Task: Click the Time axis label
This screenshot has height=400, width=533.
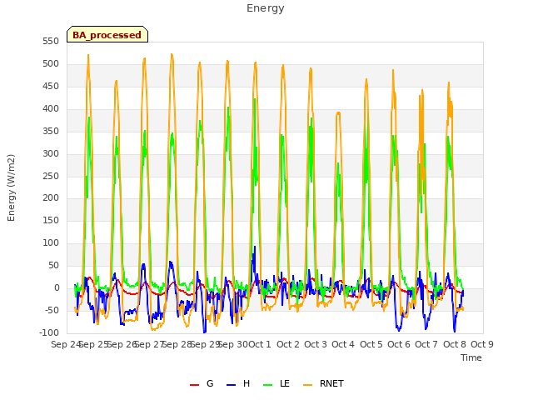Action: [x=471, y=357]
